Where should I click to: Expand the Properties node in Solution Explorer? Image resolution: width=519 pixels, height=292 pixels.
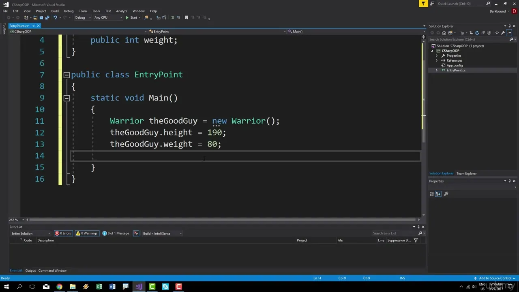[437, 56]
